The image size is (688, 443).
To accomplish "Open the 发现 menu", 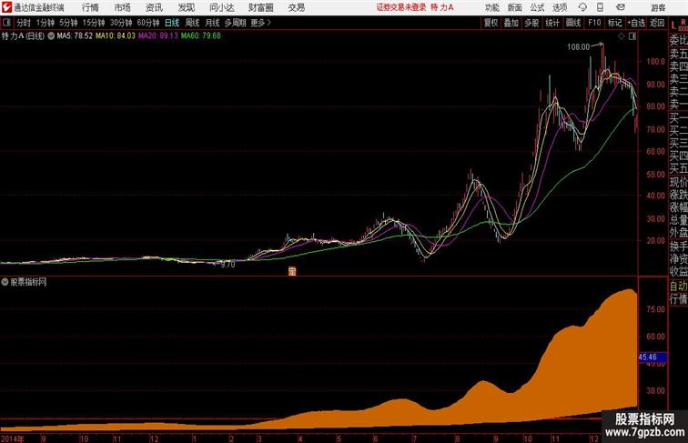I will point(186,7).
